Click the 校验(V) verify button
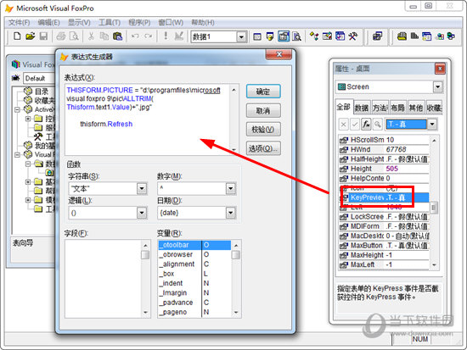The height and width of the screenshot is (350, 467). point(263,130)
